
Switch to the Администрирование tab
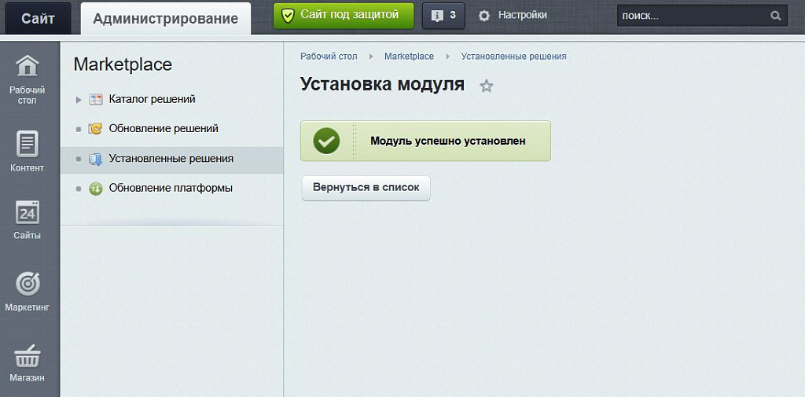[x=165, y=18]
